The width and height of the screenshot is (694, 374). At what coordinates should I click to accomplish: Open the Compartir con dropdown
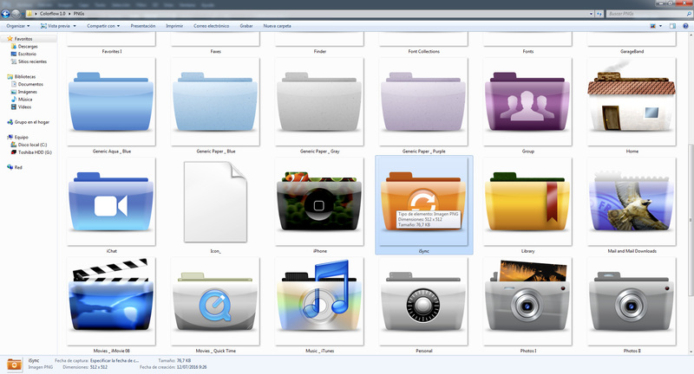103,26
